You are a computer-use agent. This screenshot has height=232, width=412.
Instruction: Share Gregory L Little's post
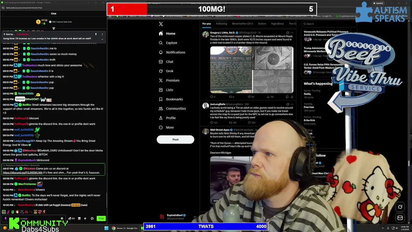pyautogui.click(x=292, y=97)
